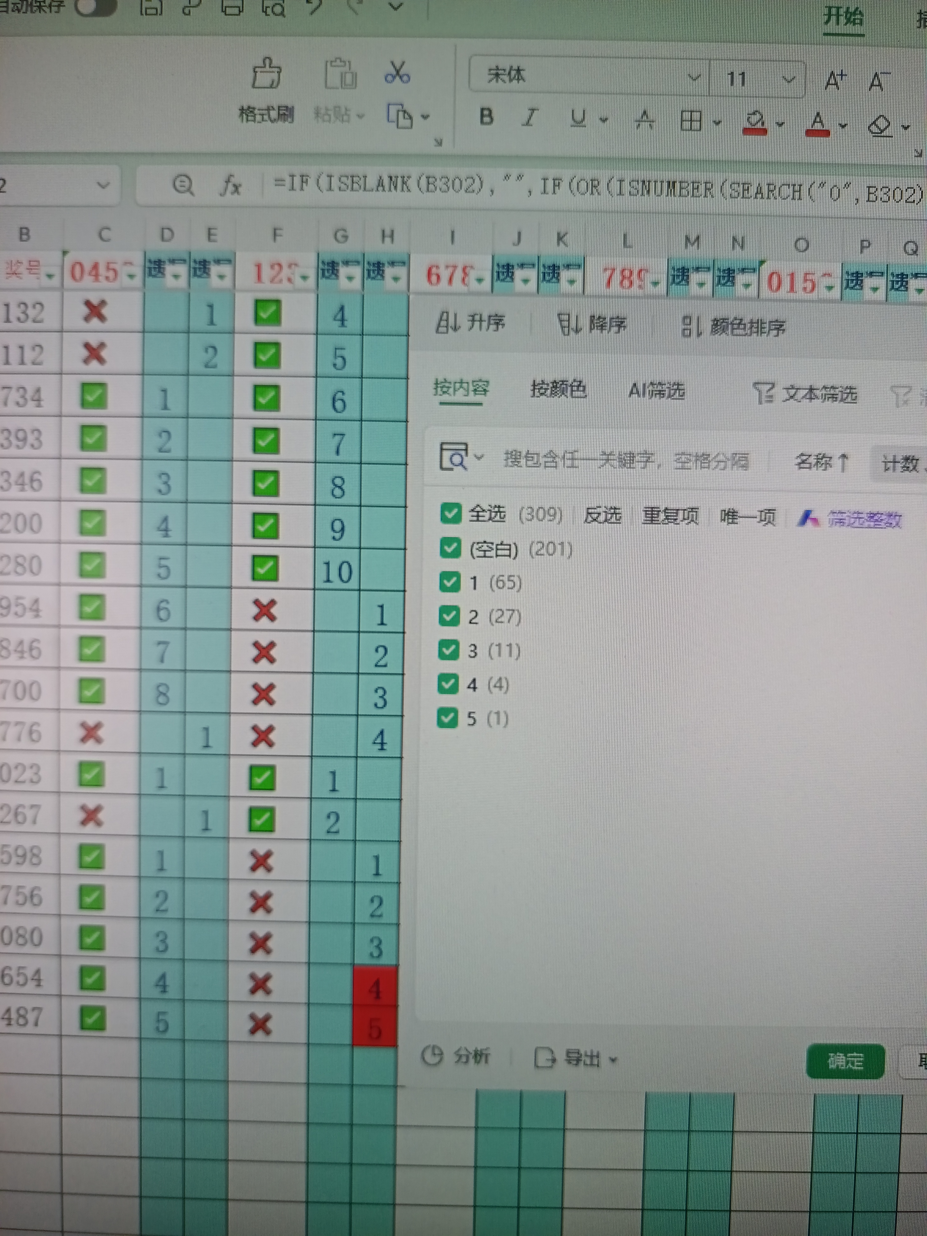Click 重复项 (duplicates) link
Screen dimensions: 927x1236
[671, 516]
